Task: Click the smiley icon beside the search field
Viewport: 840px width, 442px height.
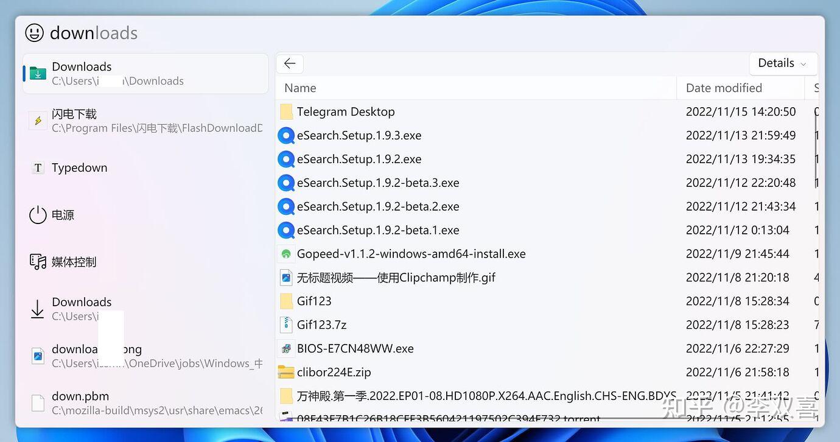Action: click(x=35, y=33)
